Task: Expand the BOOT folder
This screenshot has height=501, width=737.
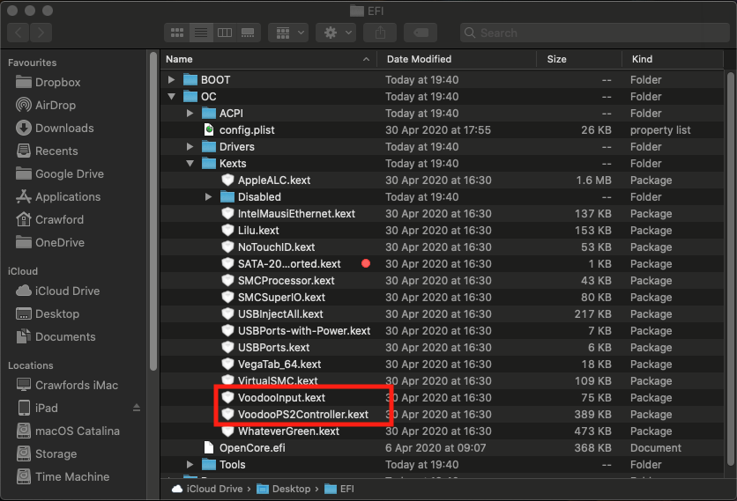Action: coord(172,80)
